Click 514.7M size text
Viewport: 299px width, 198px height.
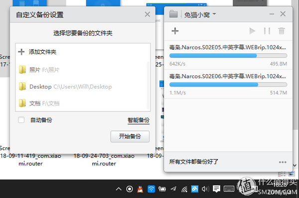point(279,93)
